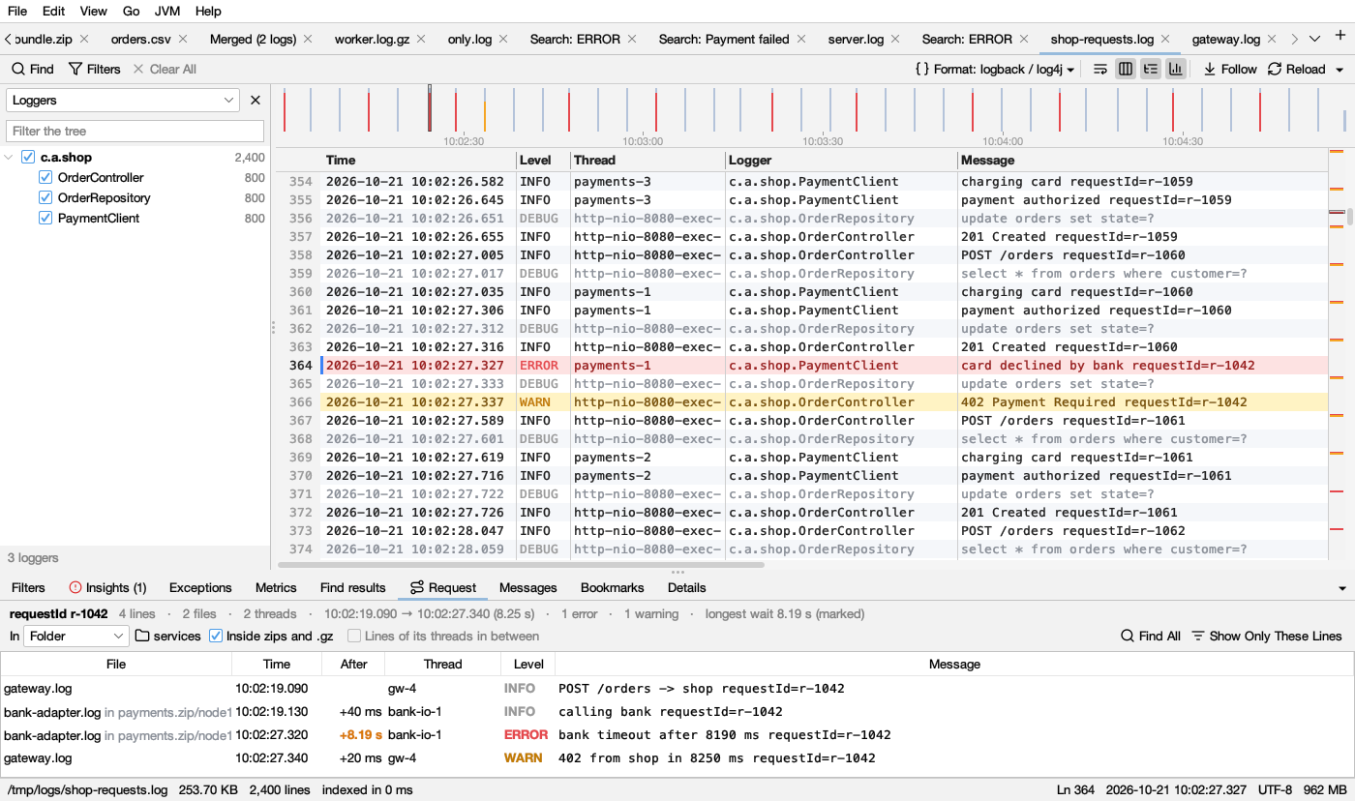Screen dimensions: 1355x801
Task: Uncheck the c.a.shop logger checkbox
Action: coord(28,157)
